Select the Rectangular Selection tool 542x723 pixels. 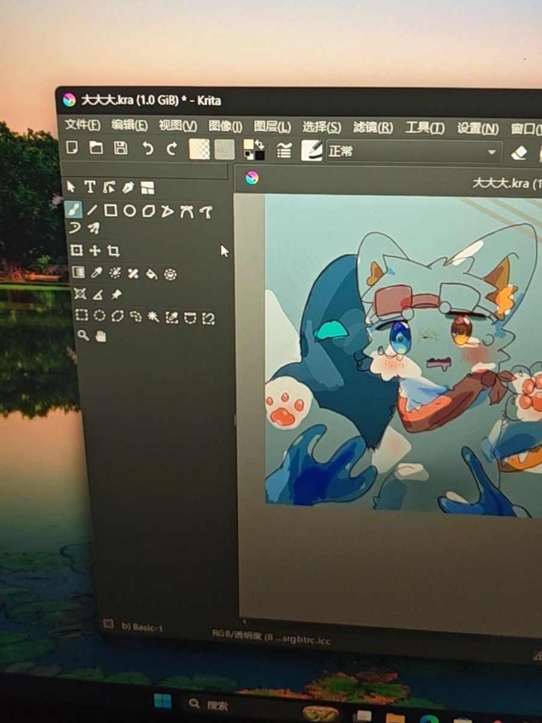point(81,315)
